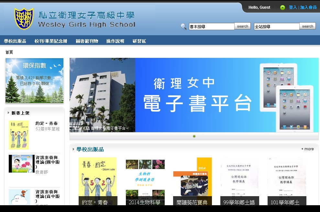Click the magnifying glass search icon
Screen dimensions: 320x212
click(x=184, y=26)
